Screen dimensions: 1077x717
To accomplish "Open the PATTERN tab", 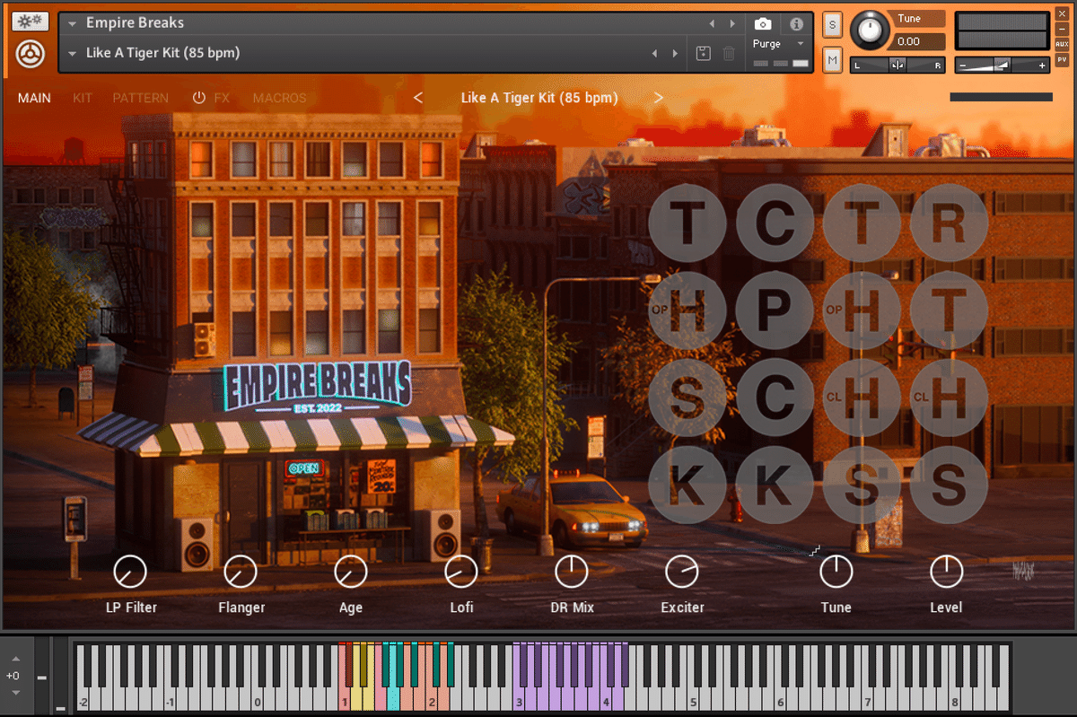I will [x=141, y=98].
